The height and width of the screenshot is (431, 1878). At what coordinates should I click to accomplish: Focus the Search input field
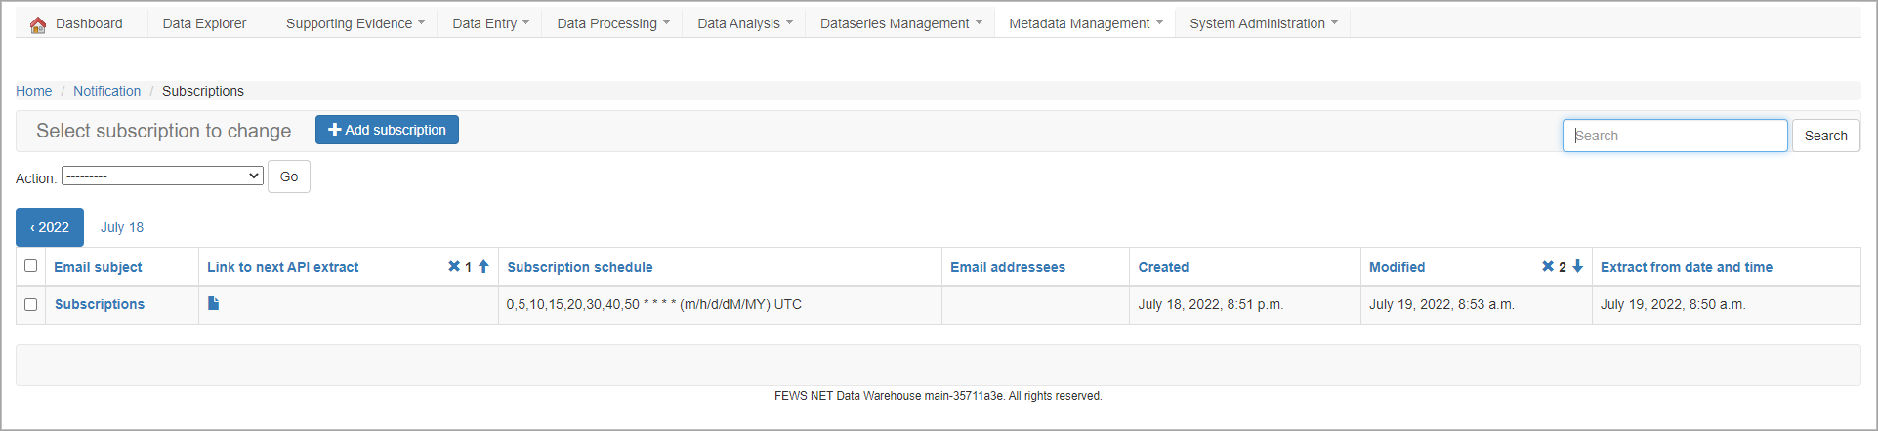pyautogui.click(x=1675, y=136)
